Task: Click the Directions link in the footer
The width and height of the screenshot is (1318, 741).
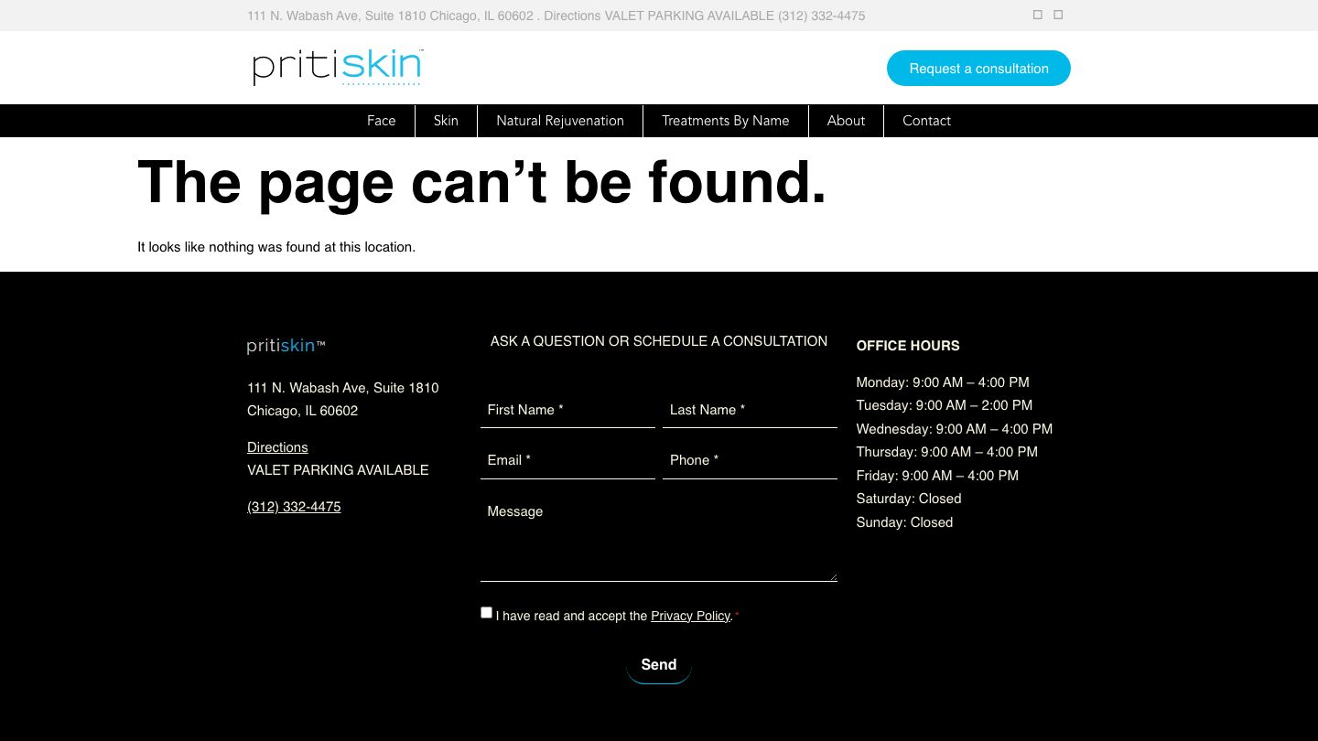Action: coord(277,446)
